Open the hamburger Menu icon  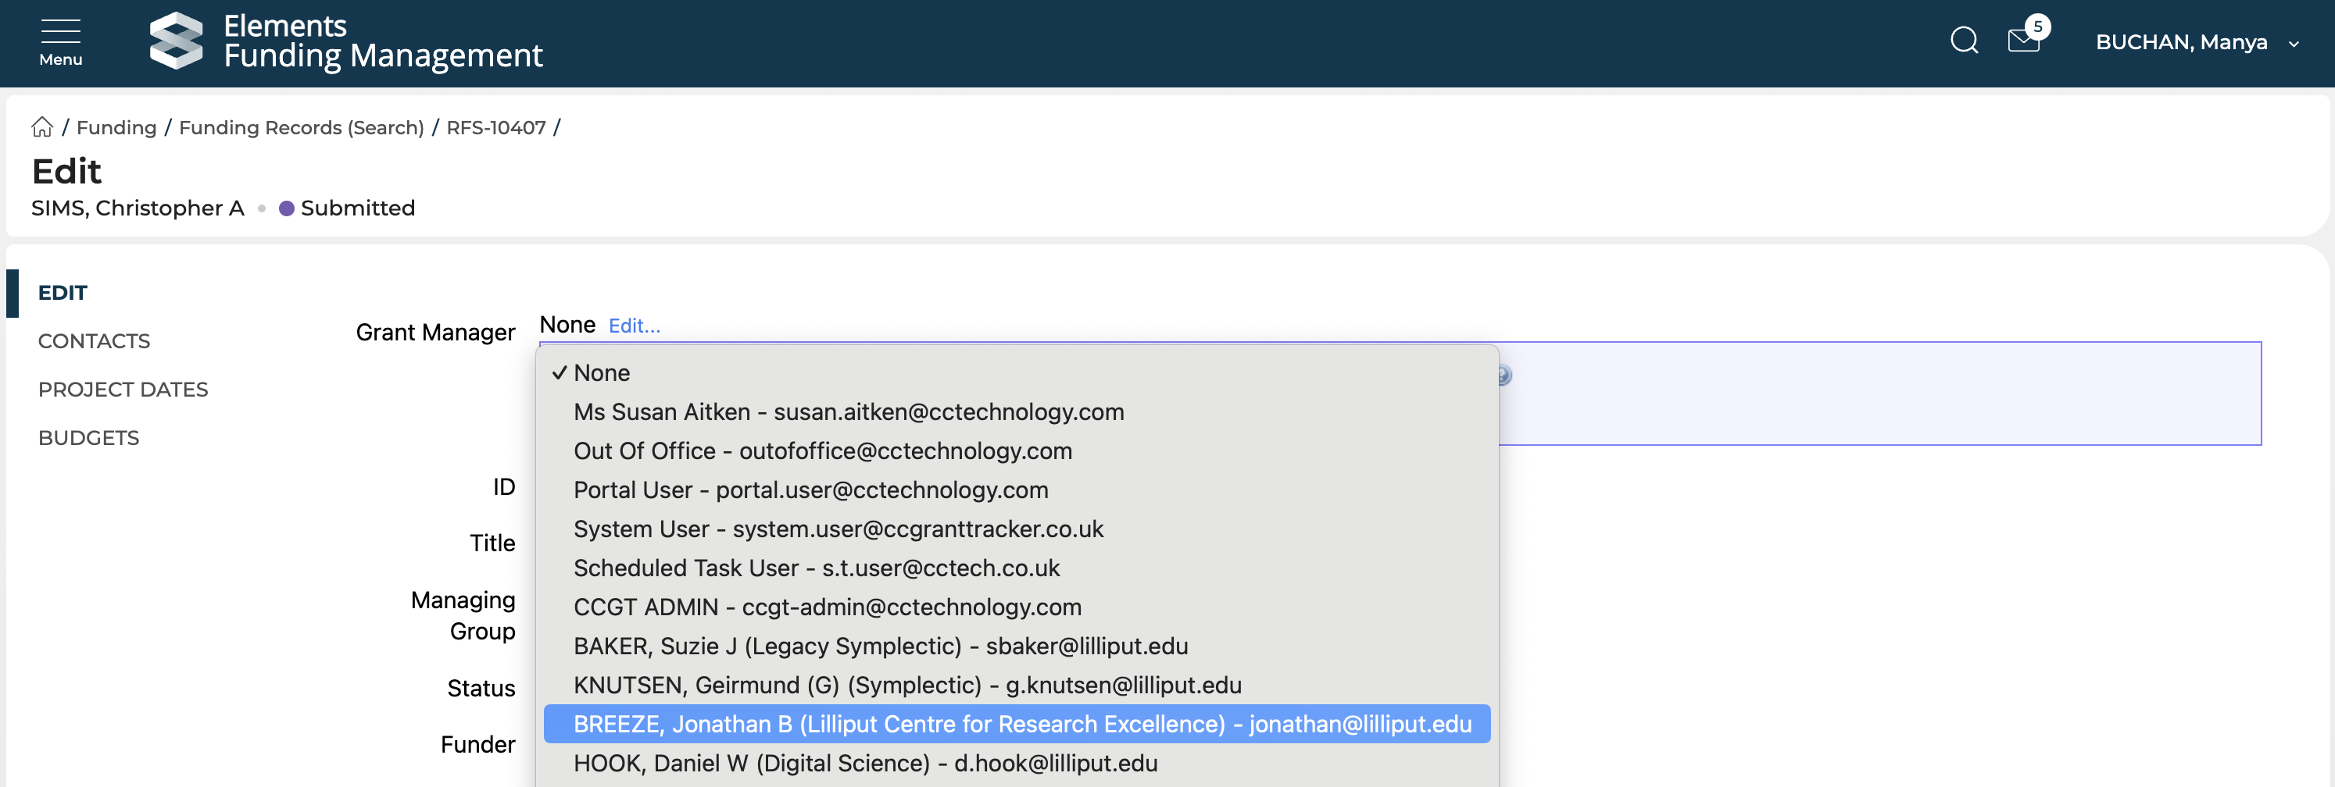pos(60,41)
